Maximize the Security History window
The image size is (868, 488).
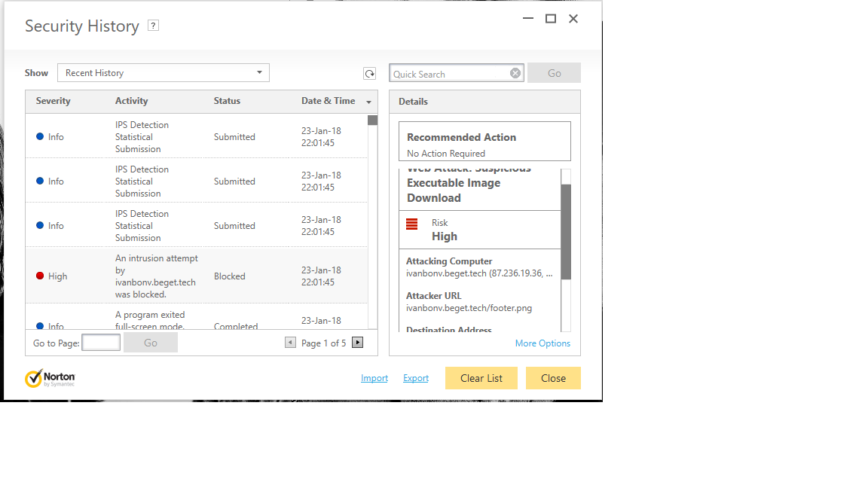551,18
